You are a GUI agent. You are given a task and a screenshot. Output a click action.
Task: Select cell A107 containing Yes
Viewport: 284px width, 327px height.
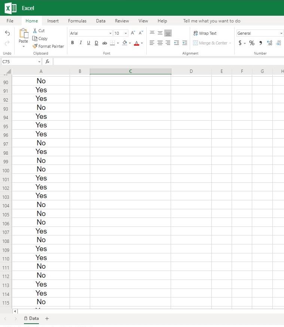[x=41, y=231]
